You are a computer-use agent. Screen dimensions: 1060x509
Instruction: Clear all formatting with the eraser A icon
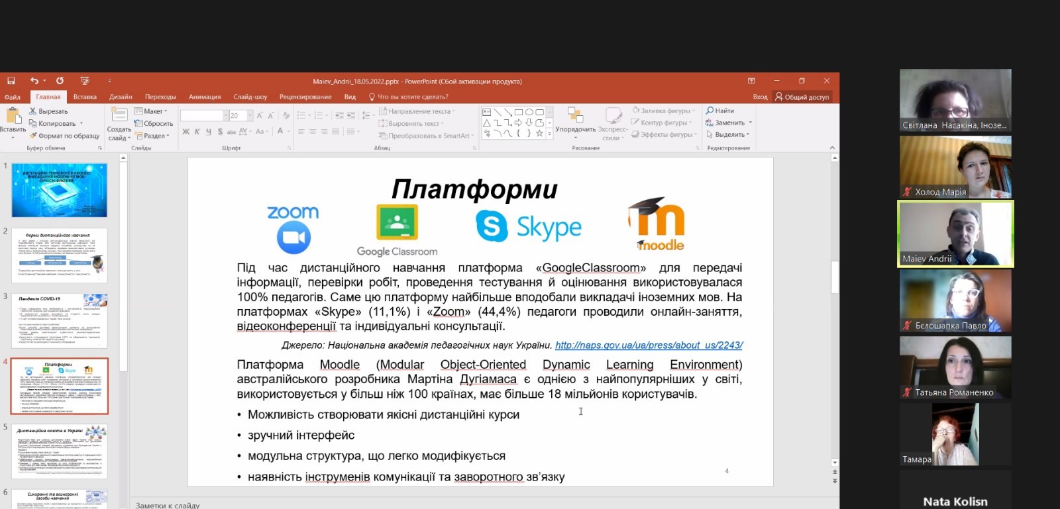point(286,115)
